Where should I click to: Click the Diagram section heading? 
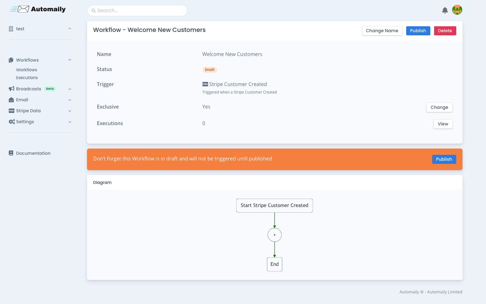point(102,182)
